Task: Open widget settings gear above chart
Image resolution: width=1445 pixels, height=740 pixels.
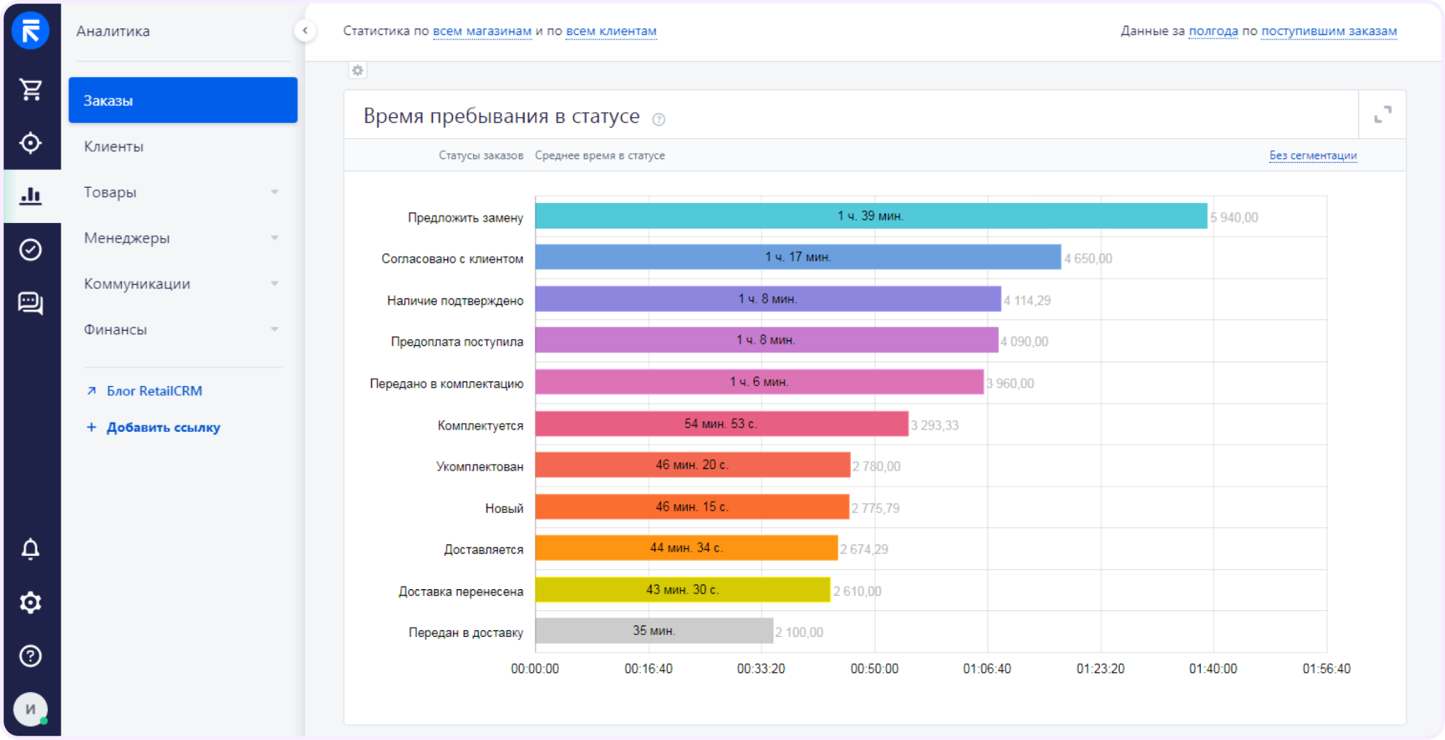Action: coord(358,71)
